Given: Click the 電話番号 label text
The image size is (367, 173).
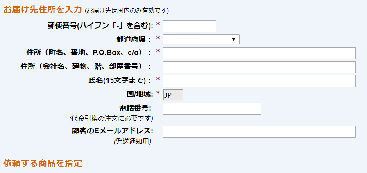Looking at the screenshot, I should (135, 108).
